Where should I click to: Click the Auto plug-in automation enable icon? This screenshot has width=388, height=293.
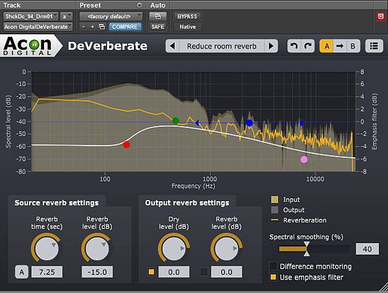(158, 16)
